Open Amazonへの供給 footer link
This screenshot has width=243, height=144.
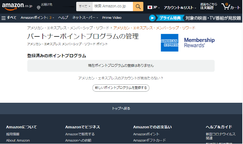(x=78, y=140)
